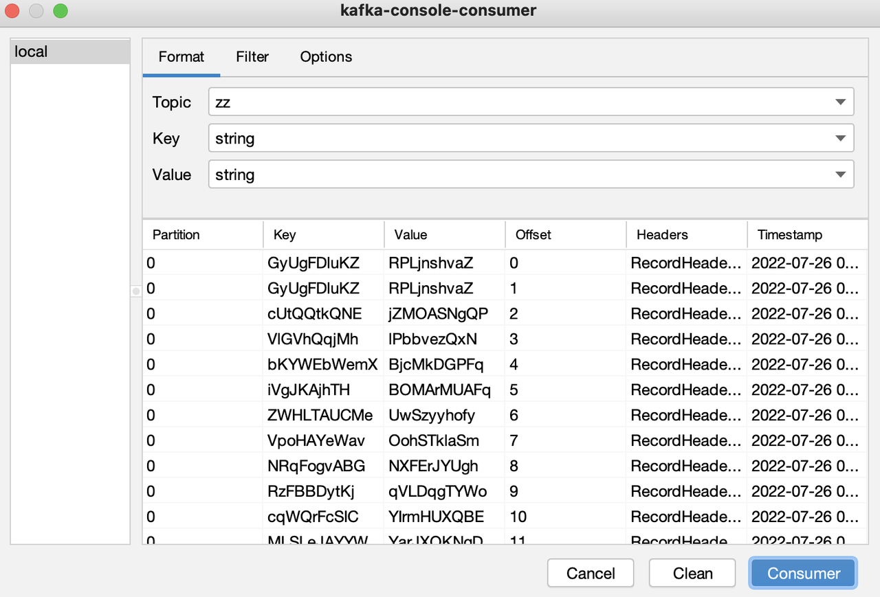This screenshot has width=880, height=597.
Task: Click the green zoom window button
Action: click(60, 11)
